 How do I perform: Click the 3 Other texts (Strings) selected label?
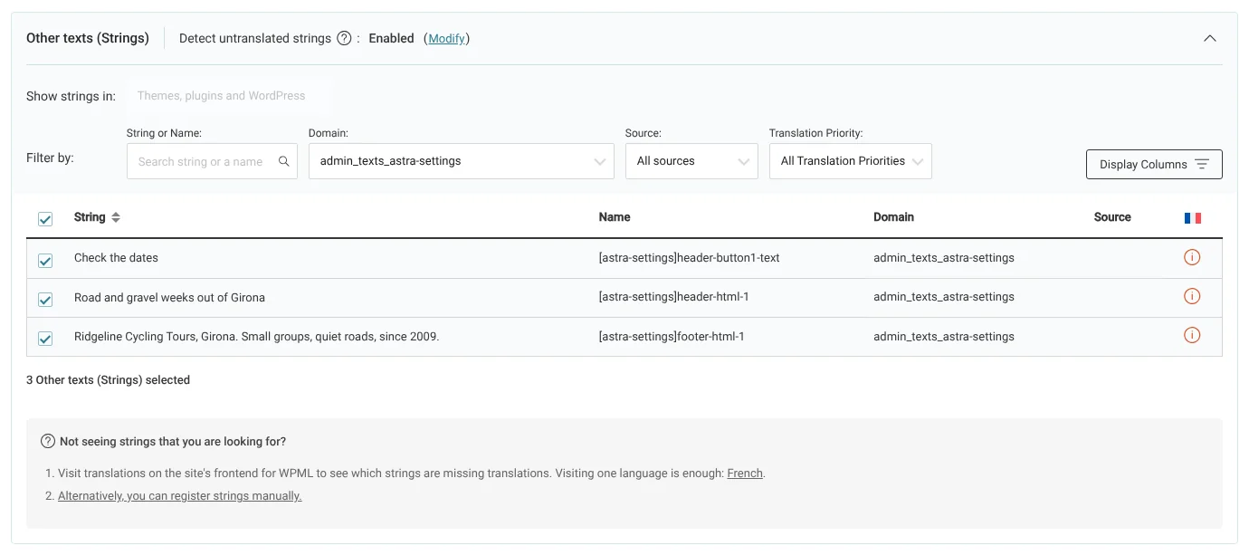(x=108, y=380)
